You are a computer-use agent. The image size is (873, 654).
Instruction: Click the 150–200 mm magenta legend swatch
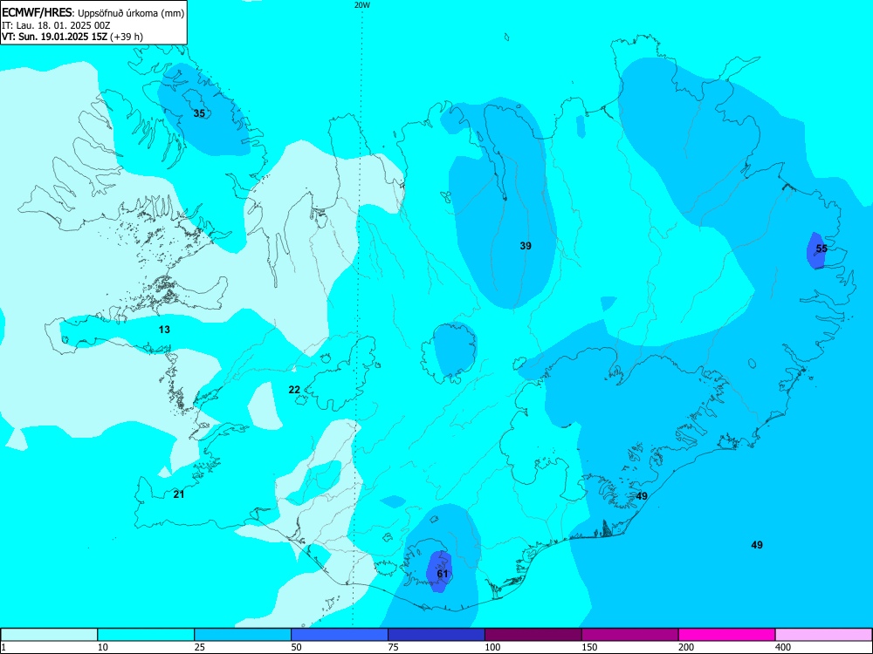point(630,635)
